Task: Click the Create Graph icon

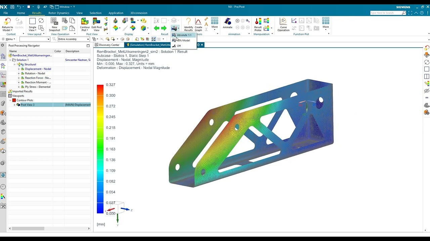Action: tap(198, 21)
